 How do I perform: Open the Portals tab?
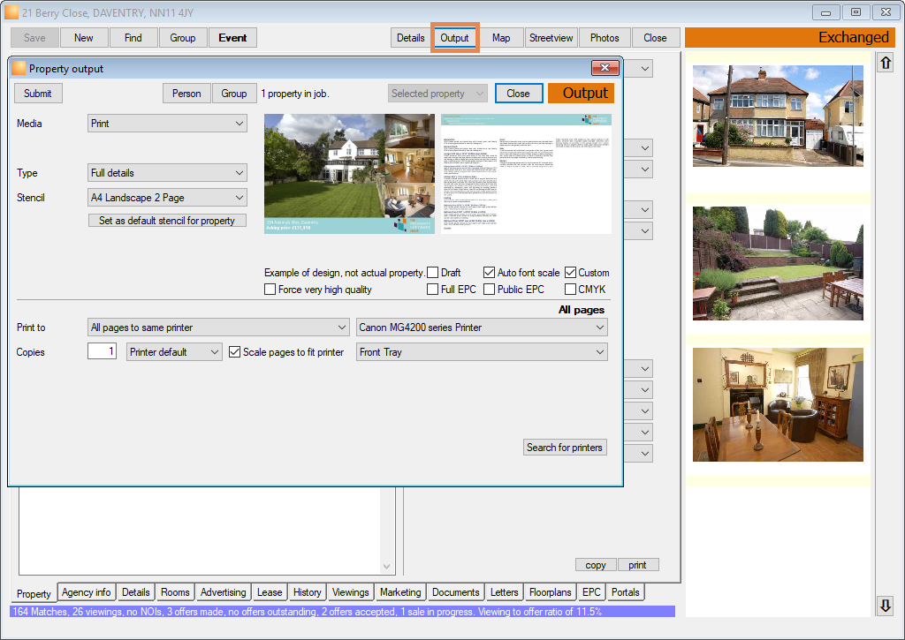click(x=626, y=592)
